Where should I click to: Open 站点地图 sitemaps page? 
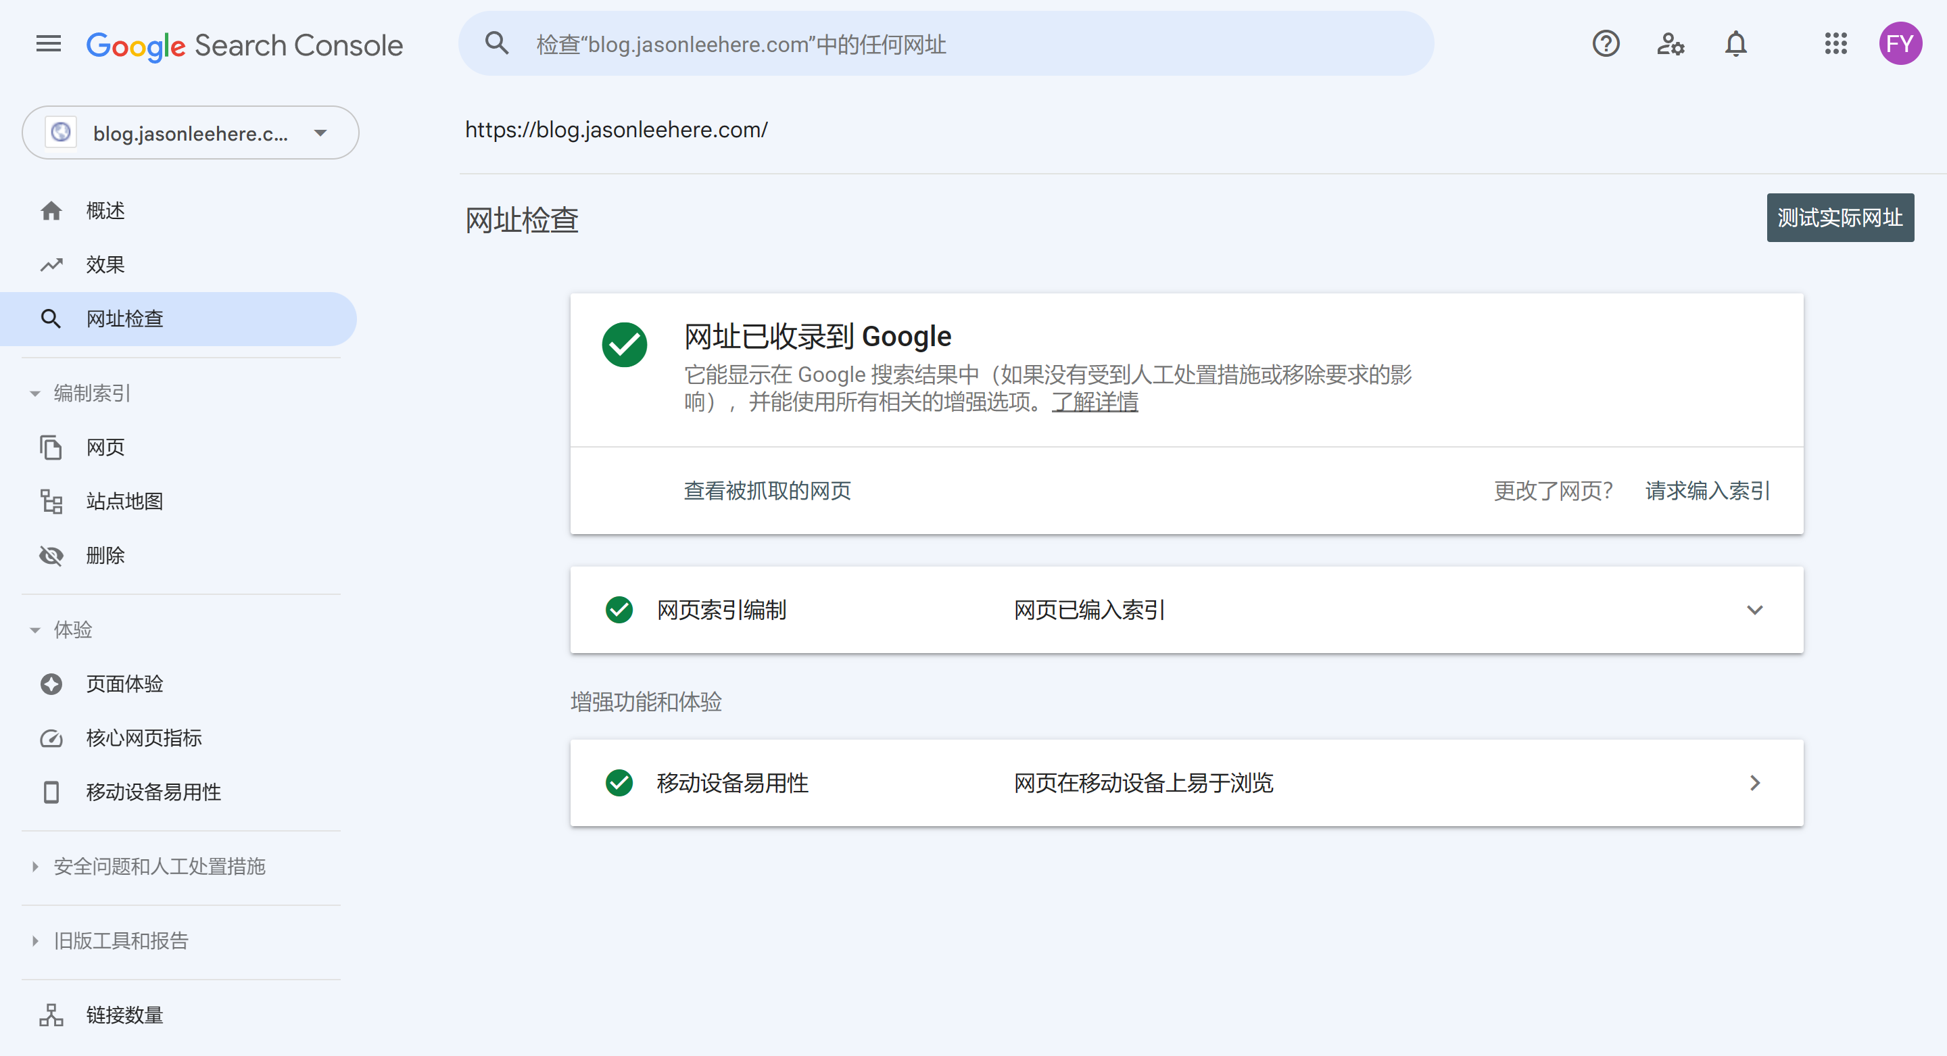[178, 501]
